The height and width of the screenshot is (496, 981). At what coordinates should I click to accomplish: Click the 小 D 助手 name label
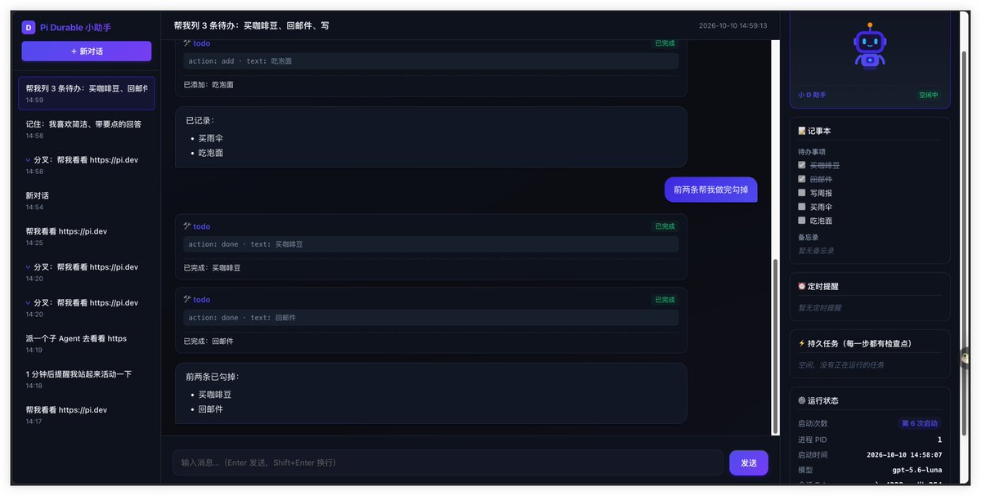pyautogui.click(x=812, y=95)
